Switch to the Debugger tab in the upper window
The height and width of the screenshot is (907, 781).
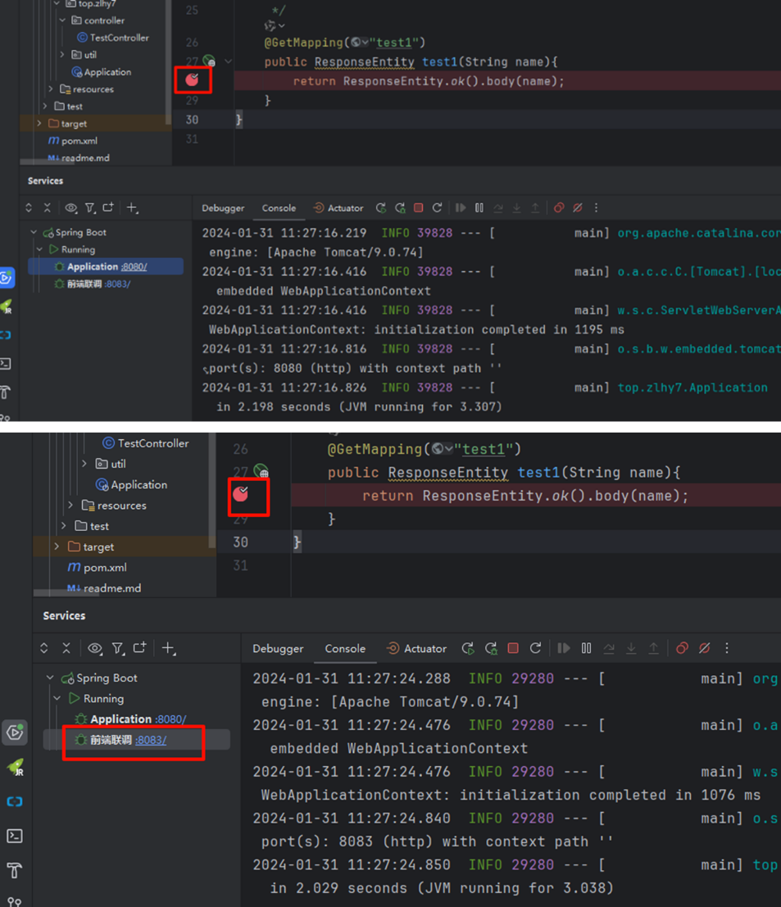223,208
